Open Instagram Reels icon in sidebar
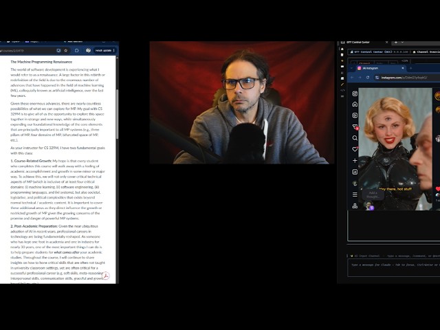The width and height of the screenshot is (440, 330). [355, 115]
